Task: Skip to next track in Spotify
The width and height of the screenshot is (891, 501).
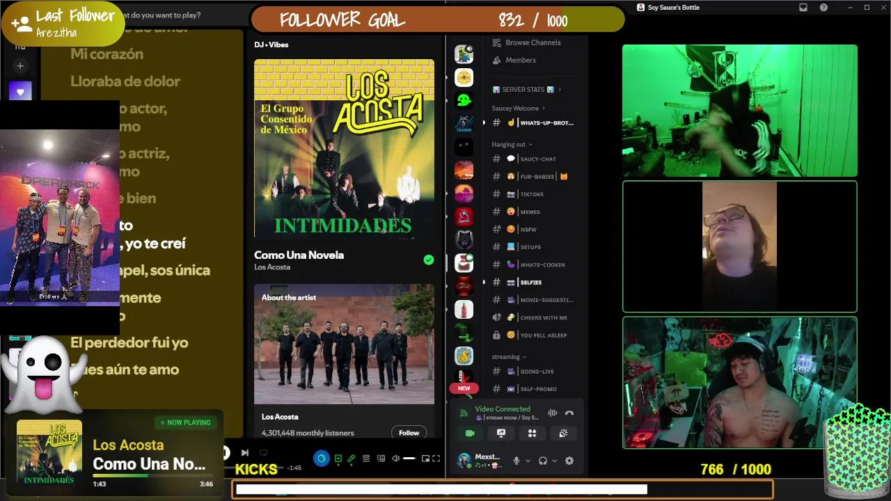Action: coord(245,453)
